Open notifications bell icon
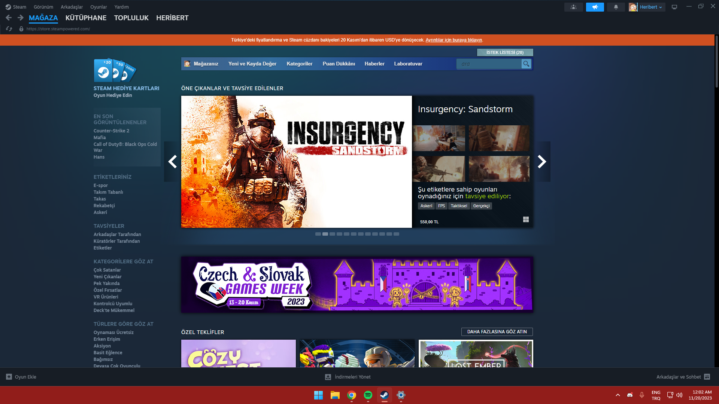This screenshot has width=719, height=404. tap(616, 7)
